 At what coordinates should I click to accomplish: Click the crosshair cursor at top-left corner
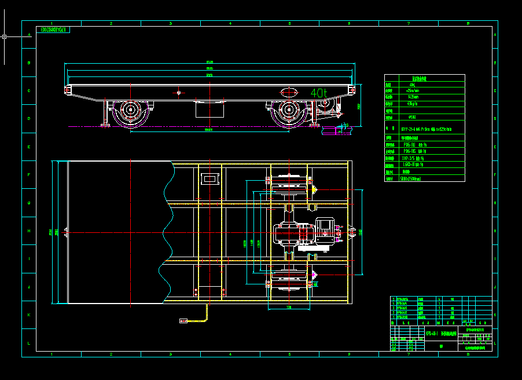4,36
